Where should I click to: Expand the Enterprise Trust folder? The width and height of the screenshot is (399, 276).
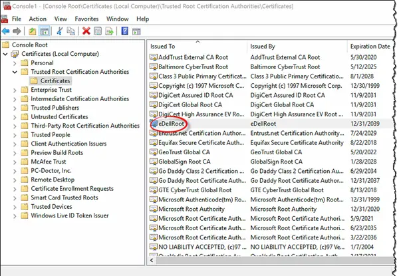[15, 90]
